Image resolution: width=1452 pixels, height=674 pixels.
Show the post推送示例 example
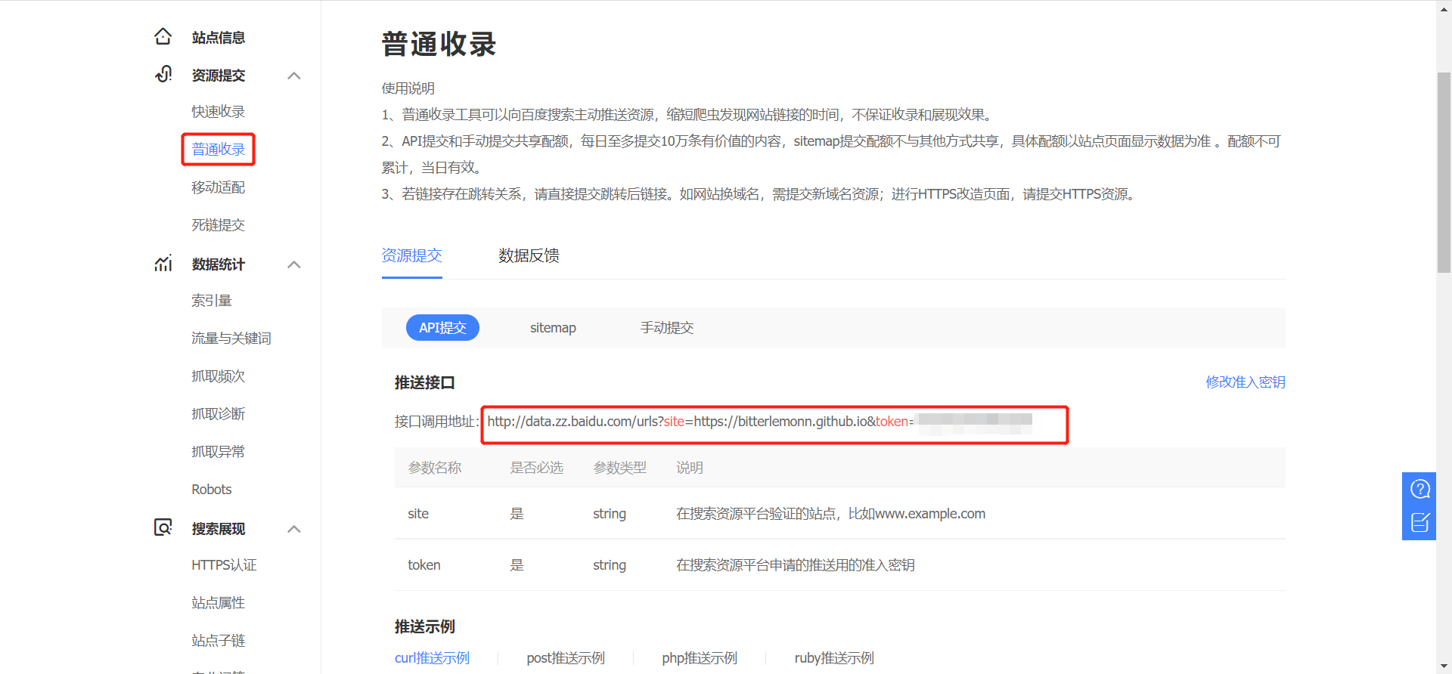click(x=566, y=658)
